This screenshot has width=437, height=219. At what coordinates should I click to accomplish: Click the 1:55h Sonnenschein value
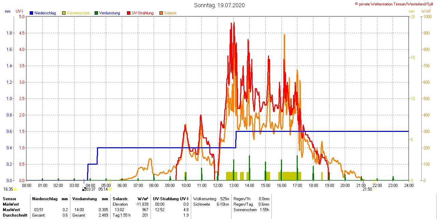(265, 210)
